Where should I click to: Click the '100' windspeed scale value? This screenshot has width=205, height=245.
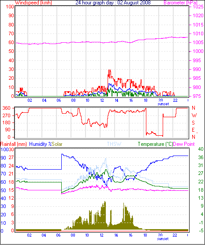(10, 7)
